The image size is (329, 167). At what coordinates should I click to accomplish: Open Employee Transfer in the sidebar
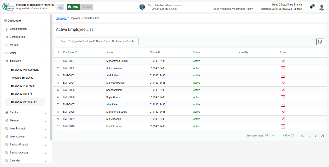coord(22,94)
